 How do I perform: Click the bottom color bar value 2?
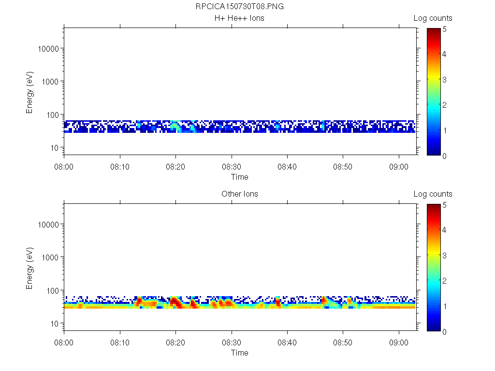(445, 281)
